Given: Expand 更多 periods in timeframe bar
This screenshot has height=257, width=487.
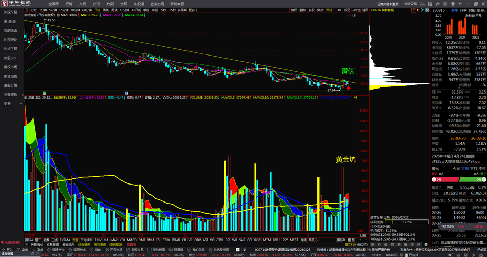Looking at the screenshot, I should pos(192,10).
